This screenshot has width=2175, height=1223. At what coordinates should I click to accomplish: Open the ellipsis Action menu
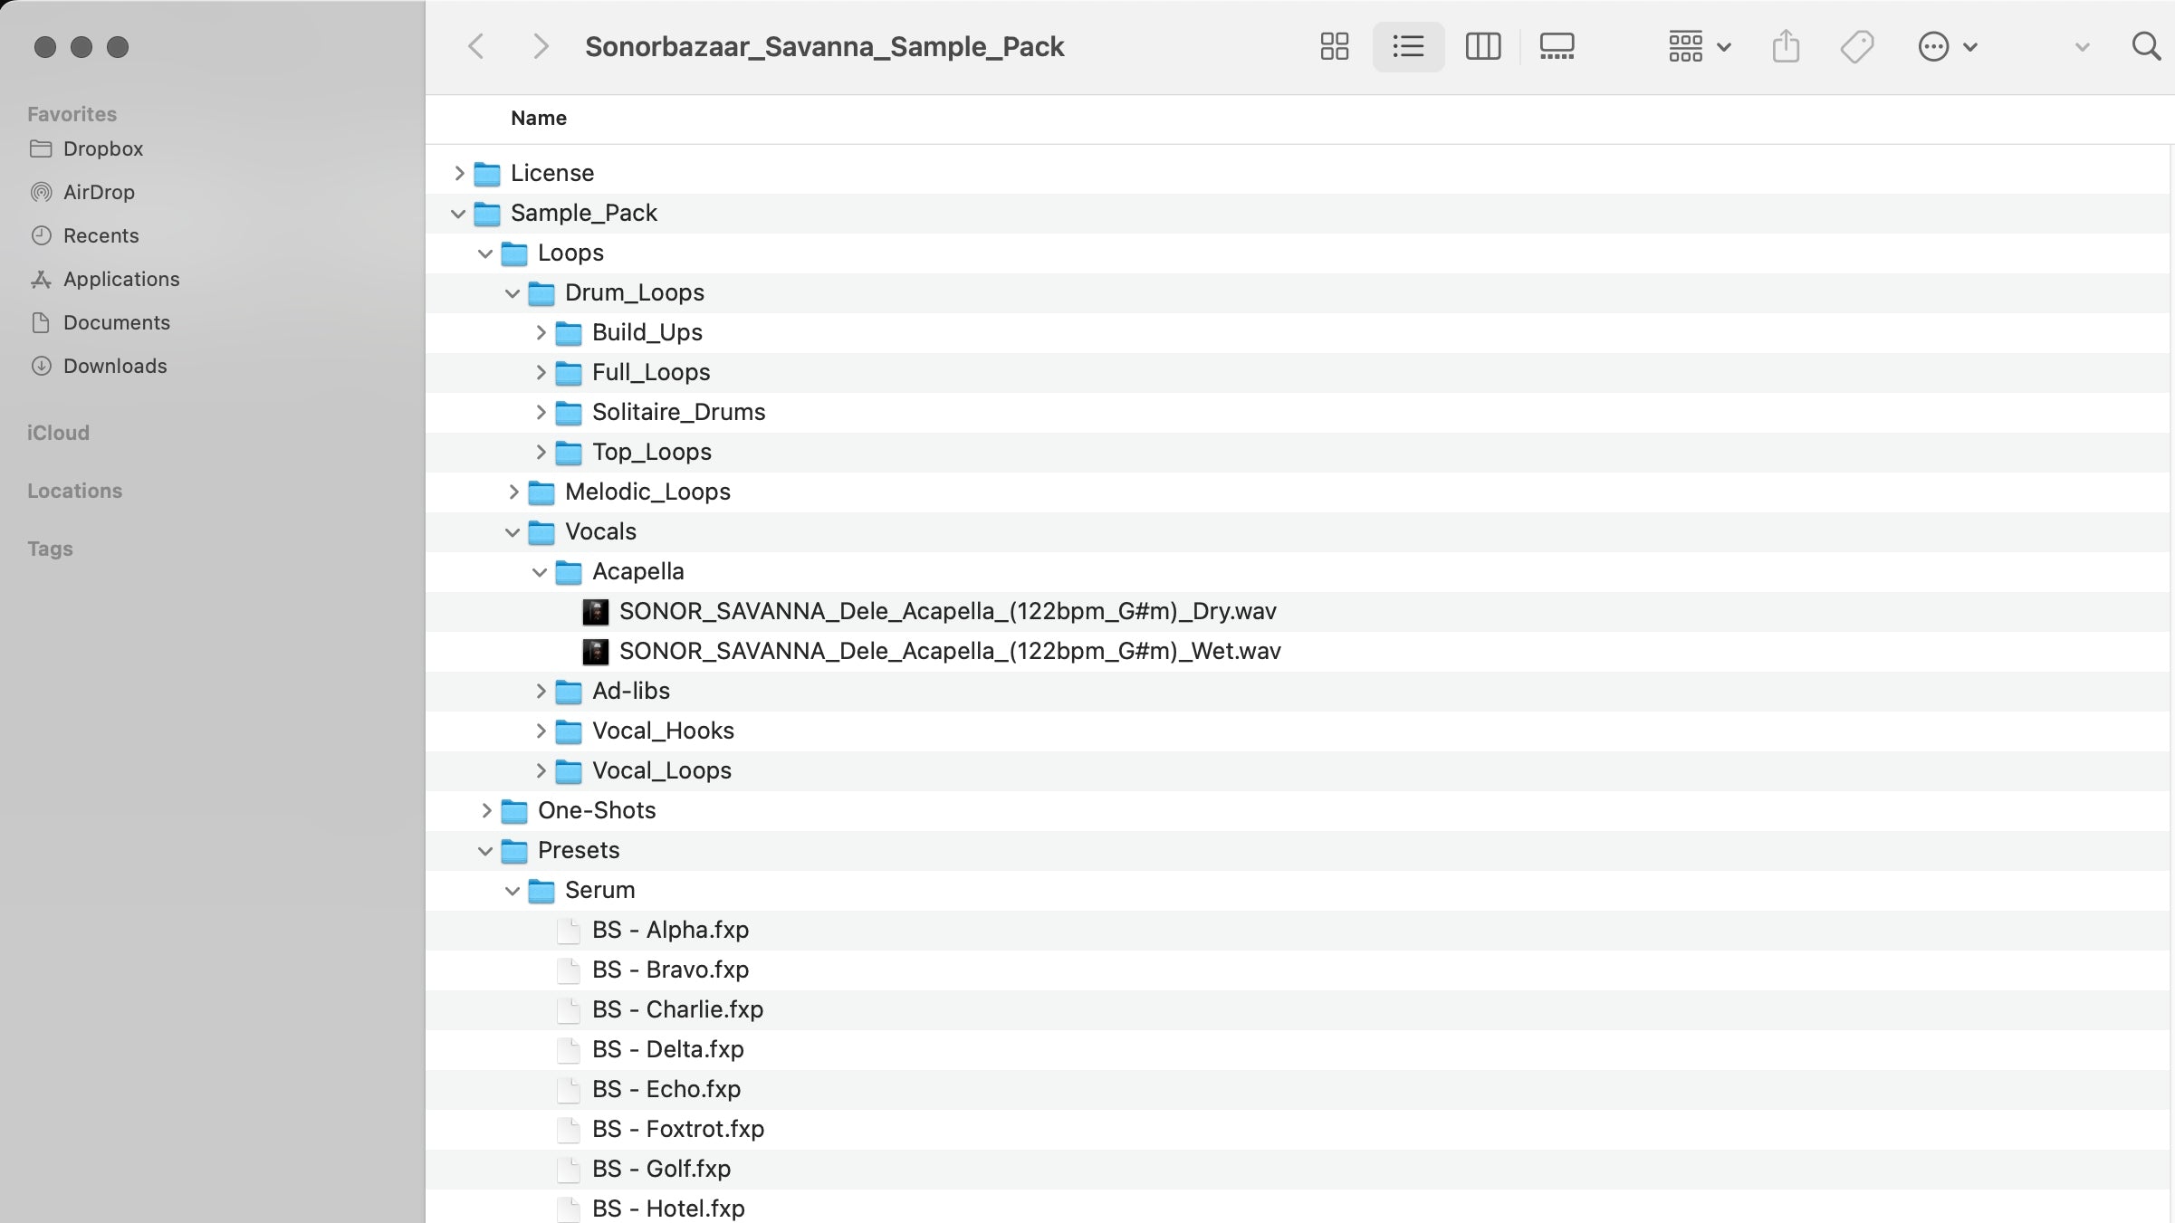click(x=1946, y=46)
